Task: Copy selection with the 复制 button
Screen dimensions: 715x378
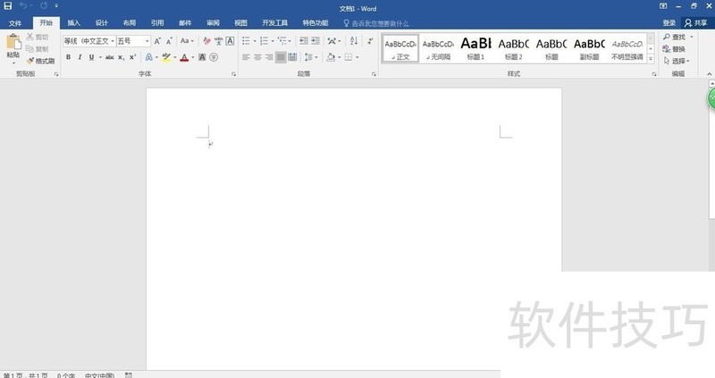Action: click(x=38, y=49)
